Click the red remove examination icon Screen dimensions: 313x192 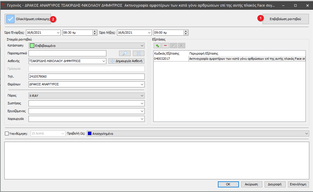tap(165, 45)
